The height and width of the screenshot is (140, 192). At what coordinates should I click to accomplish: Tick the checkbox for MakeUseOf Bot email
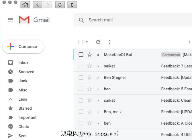pos(81,55)
